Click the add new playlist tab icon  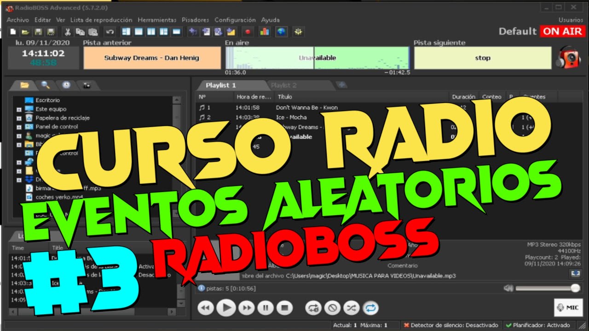click(x=341, y=85)
